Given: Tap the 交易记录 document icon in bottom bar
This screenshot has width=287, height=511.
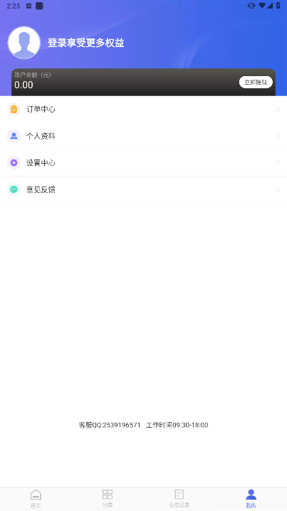Looking at the screenshot, I should [x=179, y=495].
